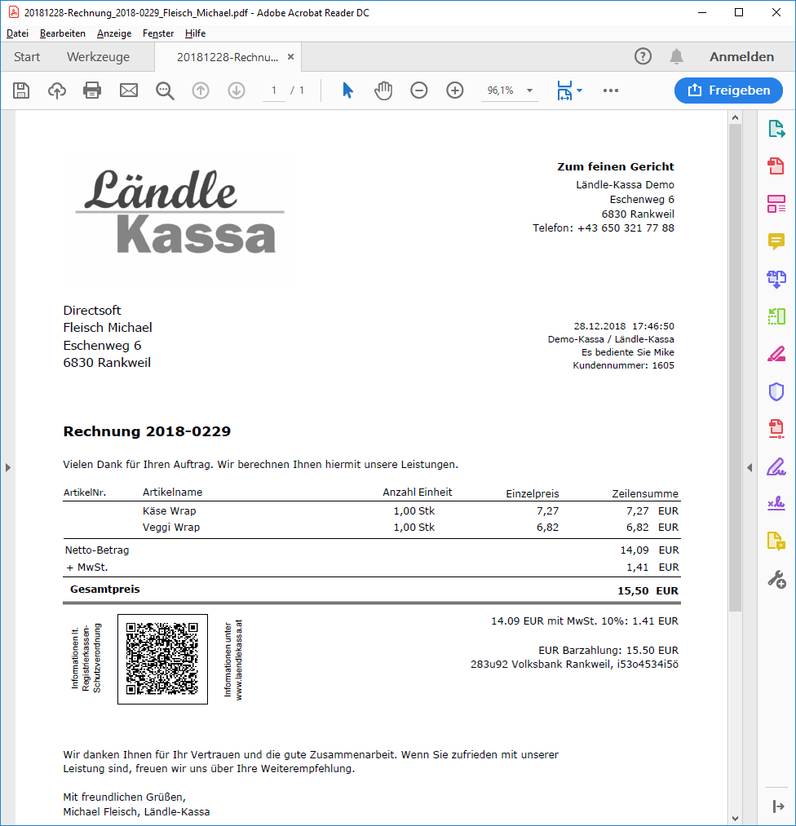Open the Datei menu
This screenshot has width=796, height=826.
(x=17, y=33)
